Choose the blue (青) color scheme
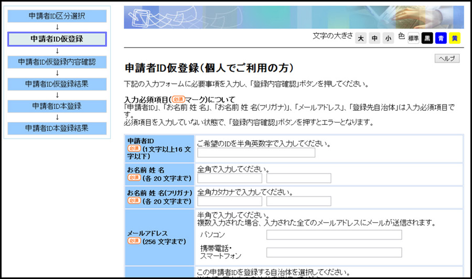Image resolution: width=472 pixels, height=279 pixels. click(x=441, y=38)
